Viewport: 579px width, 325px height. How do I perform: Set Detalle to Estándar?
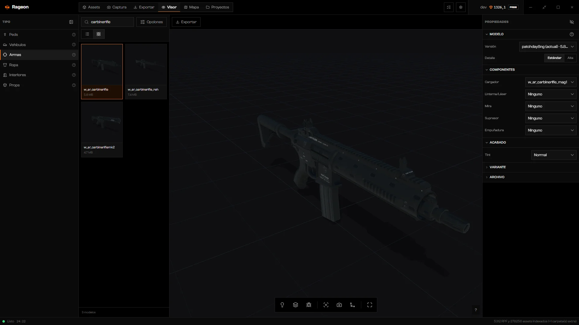(x=554, y=58)
